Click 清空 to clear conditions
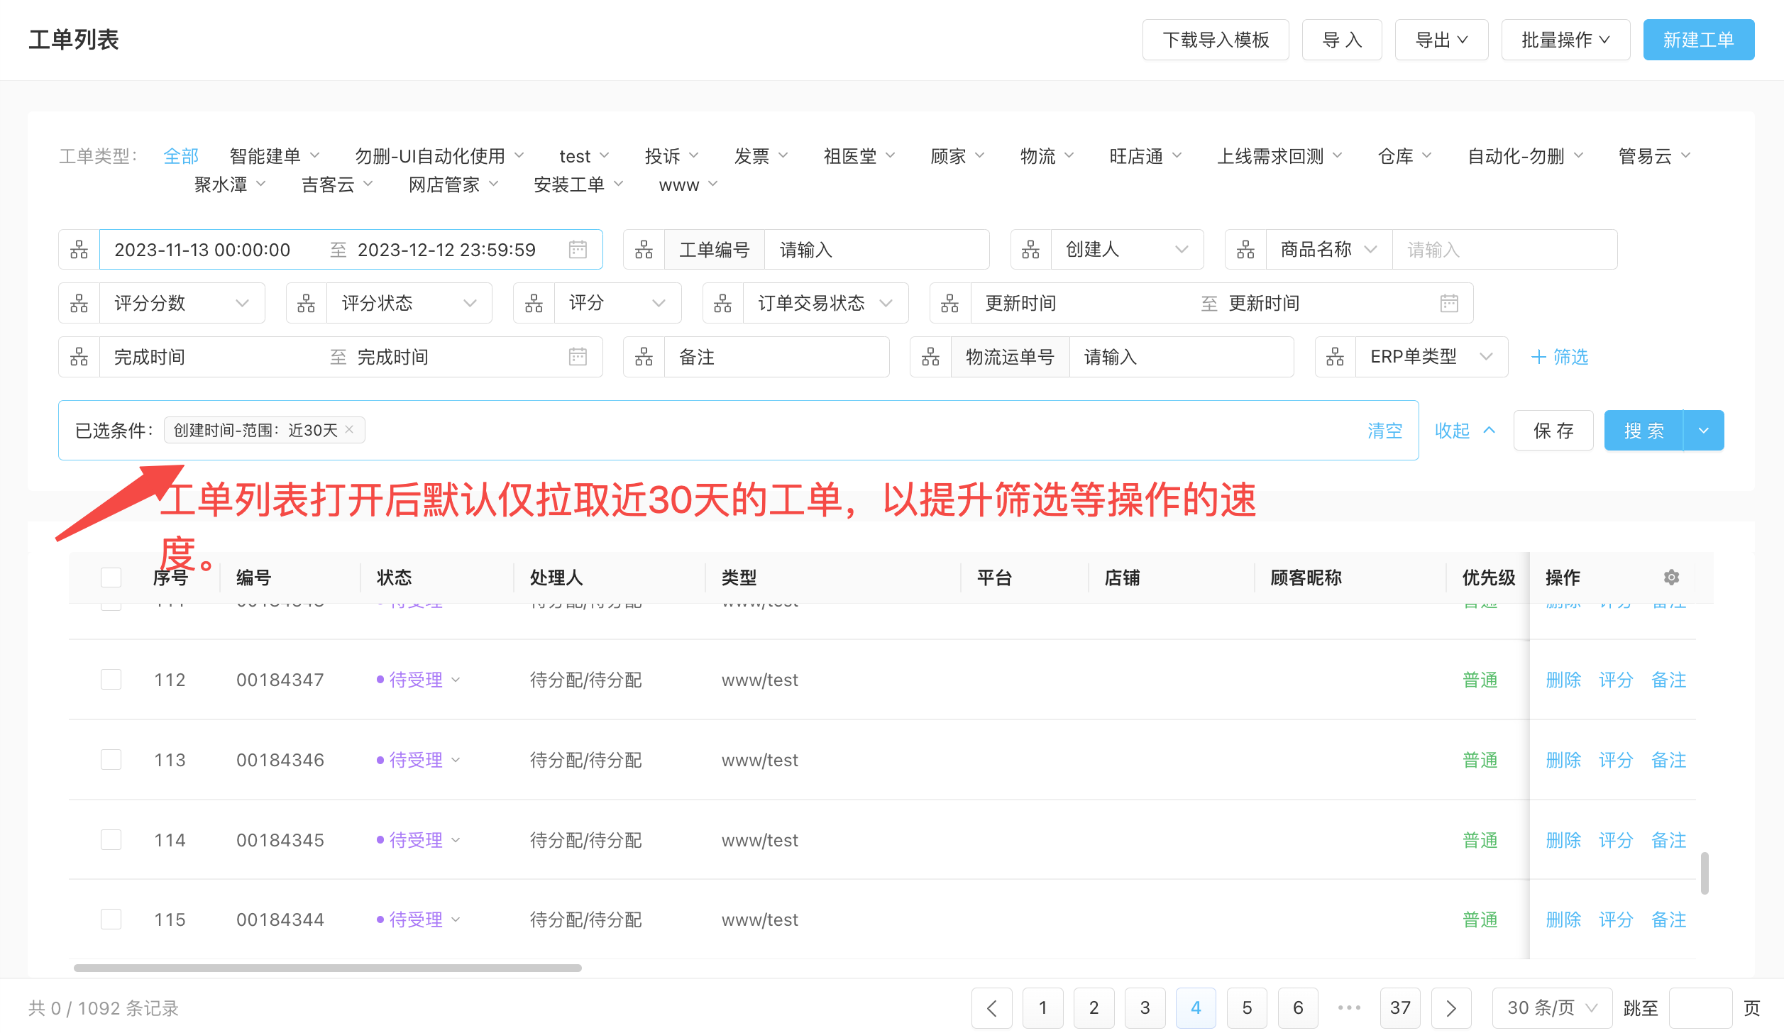 (x=1385, y=431)
